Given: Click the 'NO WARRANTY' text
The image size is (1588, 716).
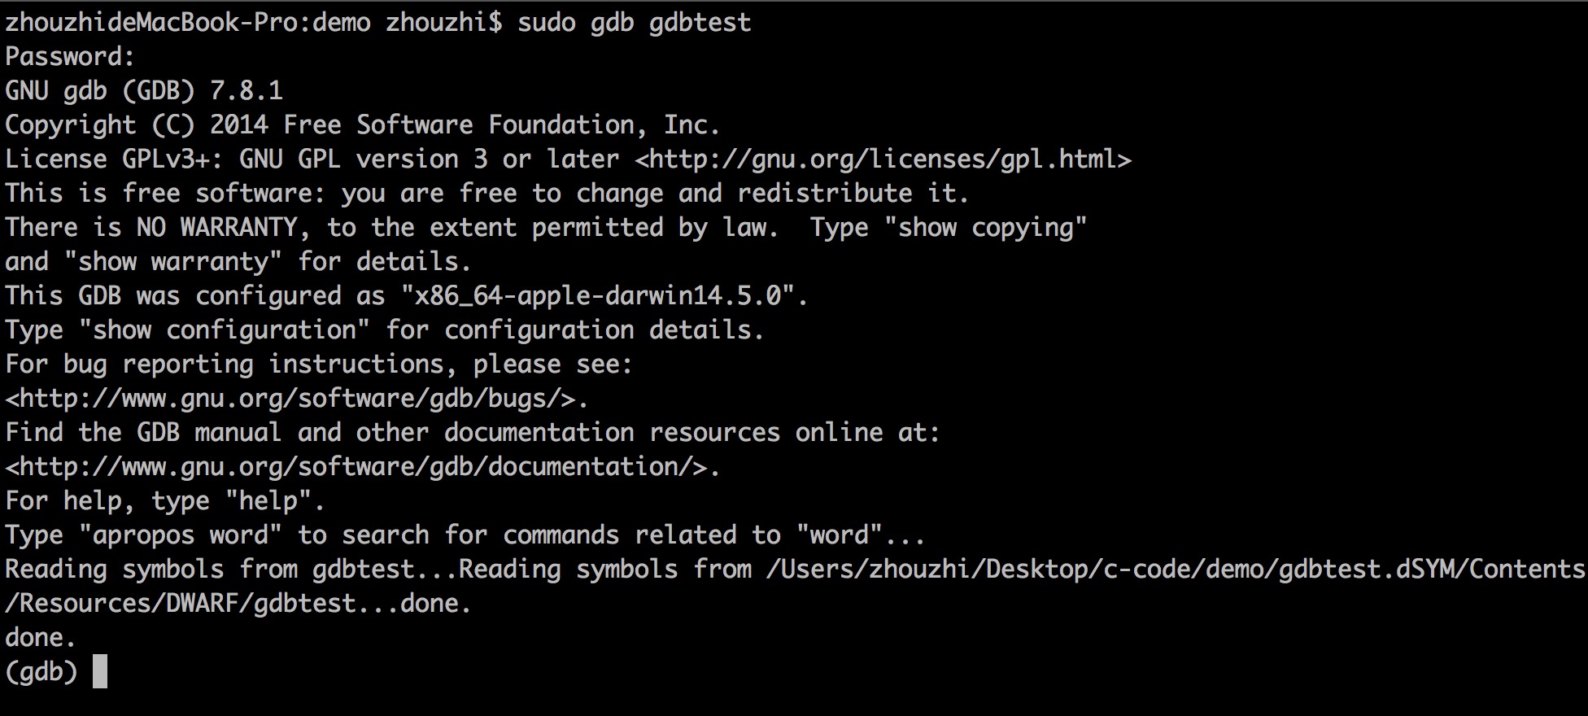Looking at the screenshot, I should point(216,228).
